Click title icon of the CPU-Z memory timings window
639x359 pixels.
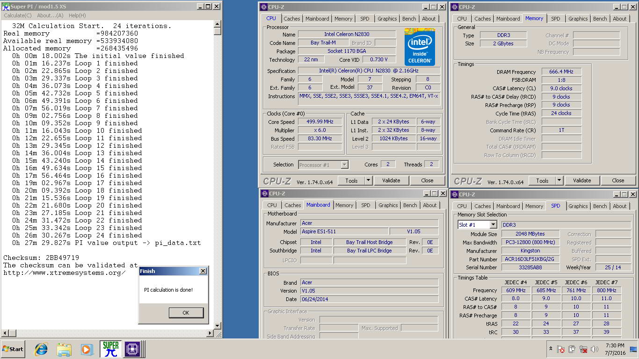455,7
